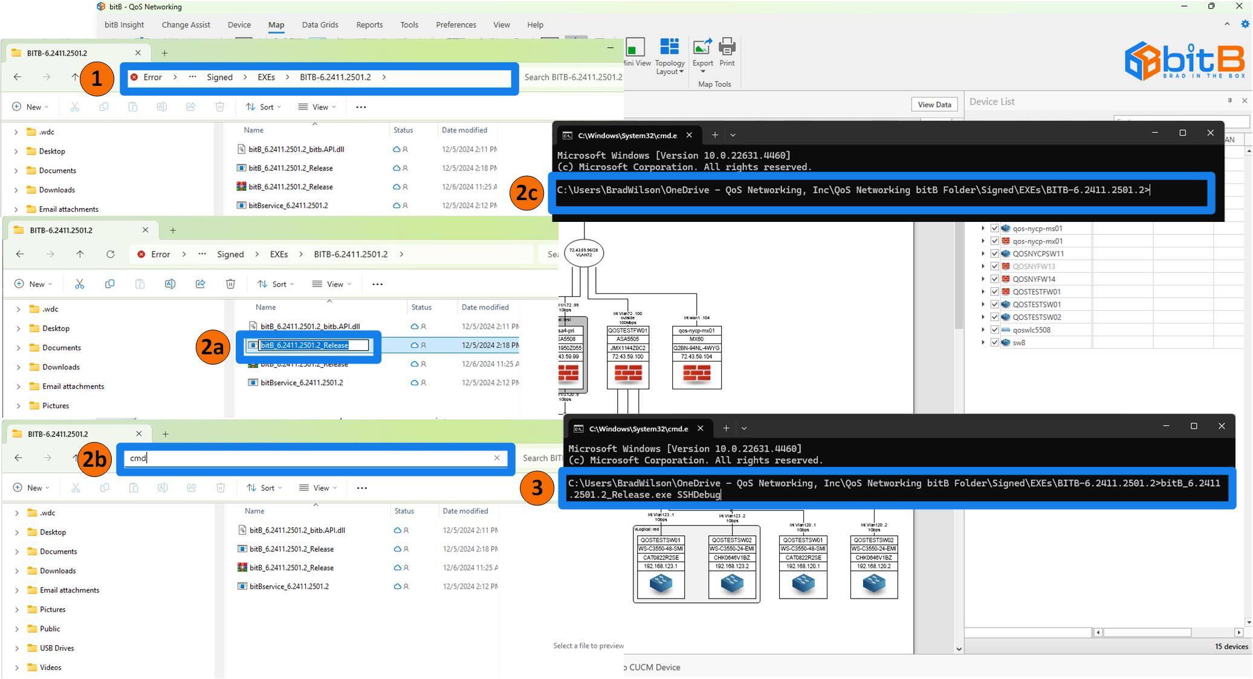The height and width of the screenshot is (679, 1253).
Task: Open the Change Assist menu
Action: click(x=186, y=25)
